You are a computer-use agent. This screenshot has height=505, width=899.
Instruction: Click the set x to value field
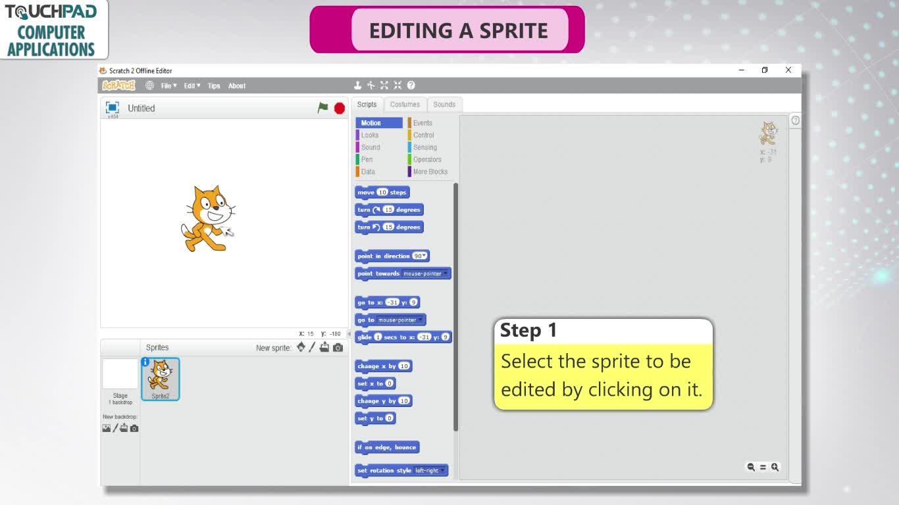click(x=390, y=383)
